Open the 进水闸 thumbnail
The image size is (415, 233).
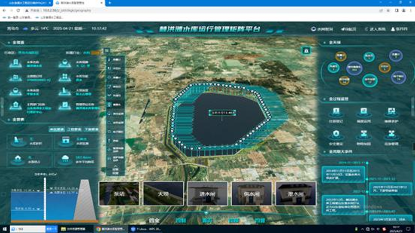(x=207, y=193)
